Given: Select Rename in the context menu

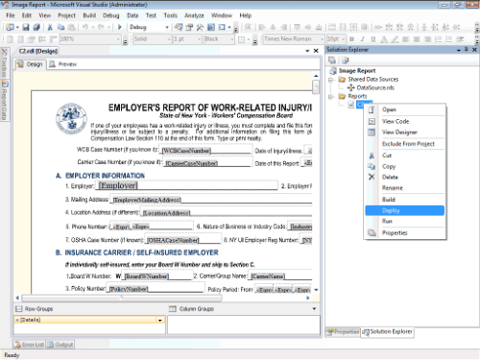Looking at the screenshot, I should pyautogui.click(x=405, y=188).
